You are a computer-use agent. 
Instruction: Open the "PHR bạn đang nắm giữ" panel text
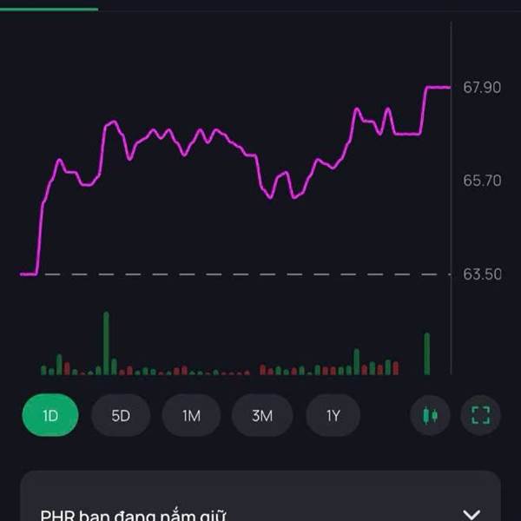[x=134, y=515]
